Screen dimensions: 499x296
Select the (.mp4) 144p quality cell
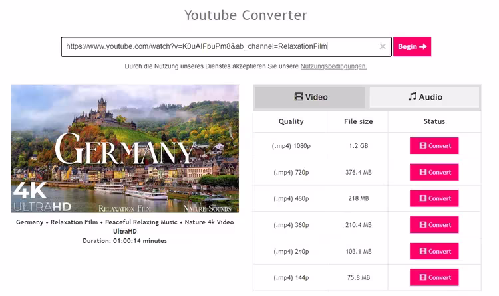(291, 277)
